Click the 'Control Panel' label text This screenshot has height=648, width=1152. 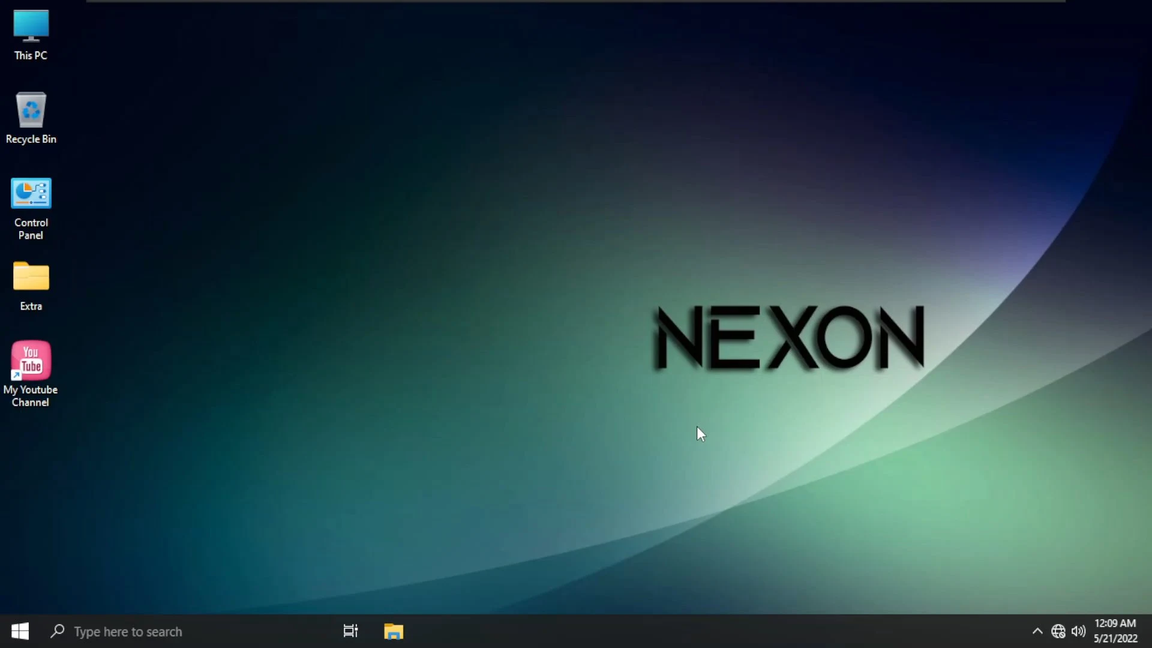31,229
